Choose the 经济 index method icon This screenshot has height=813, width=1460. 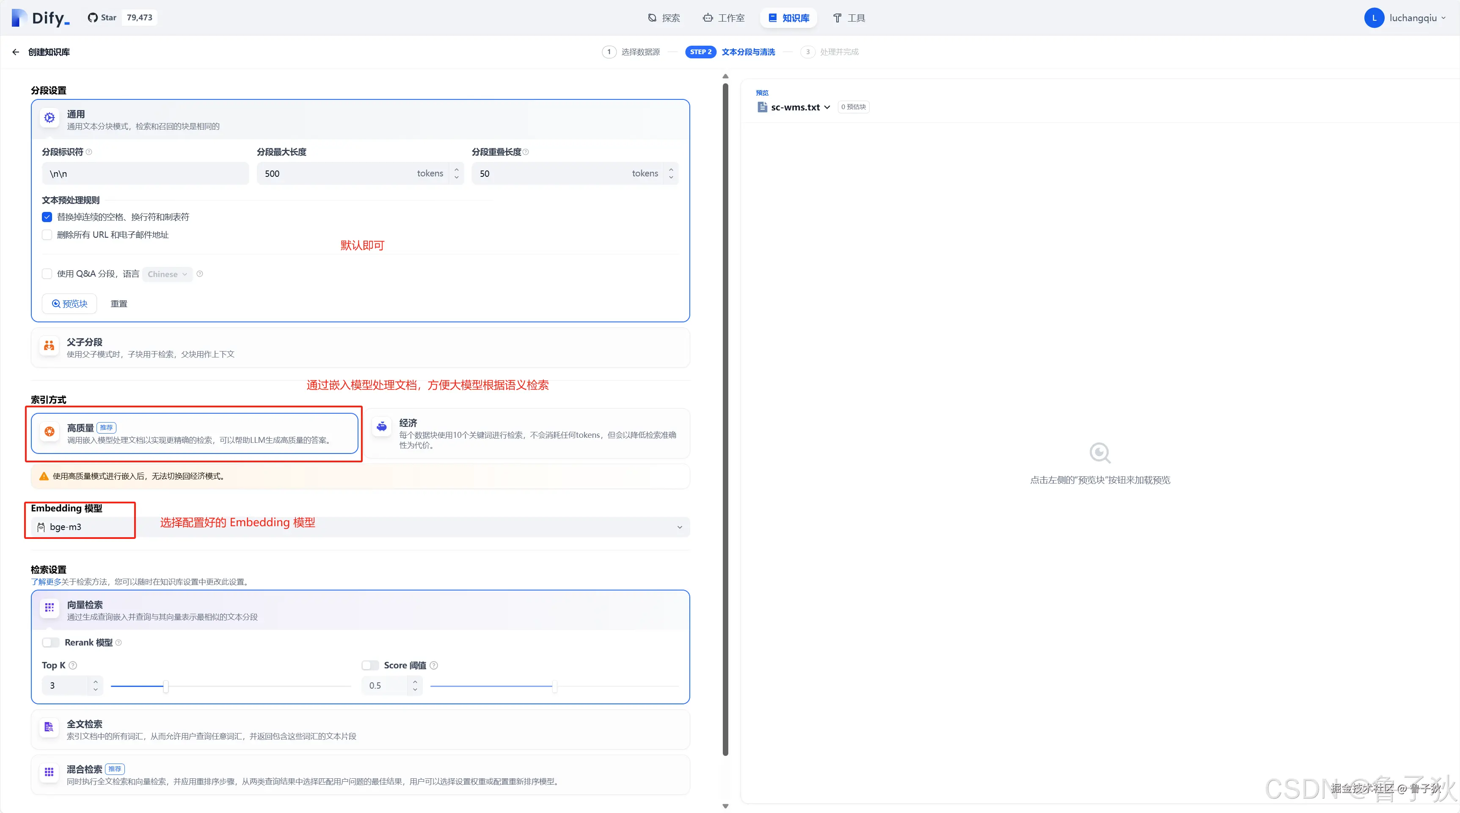(x=382, y=427)
